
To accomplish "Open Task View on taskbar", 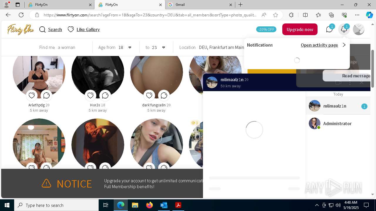I will (106, 205).
